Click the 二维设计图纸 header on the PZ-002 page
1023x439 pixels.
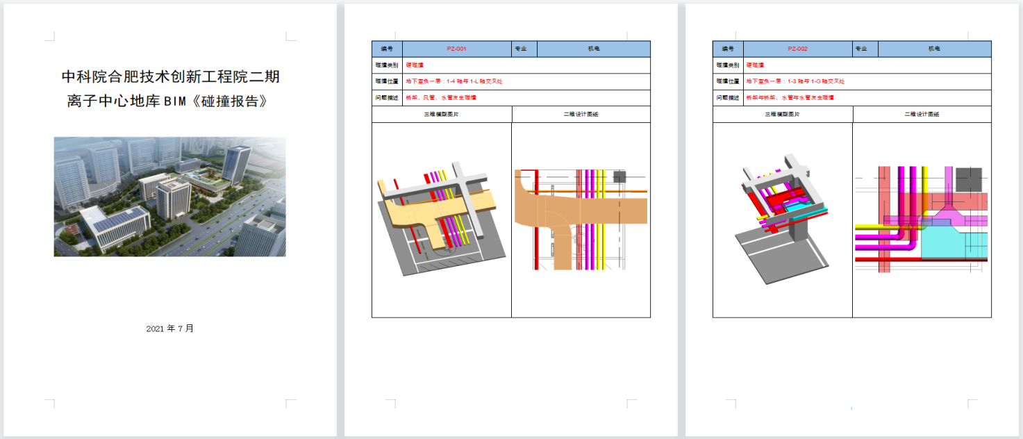point(922,114)
